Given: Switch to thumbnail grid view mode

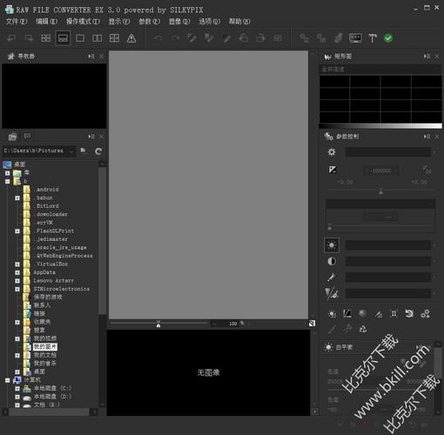Looking at the screenshot, I should coord(45,38).
